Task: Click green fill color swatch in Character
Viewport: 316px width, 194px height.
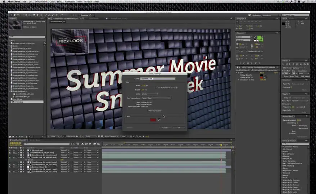Action: [x=259, y=38]
